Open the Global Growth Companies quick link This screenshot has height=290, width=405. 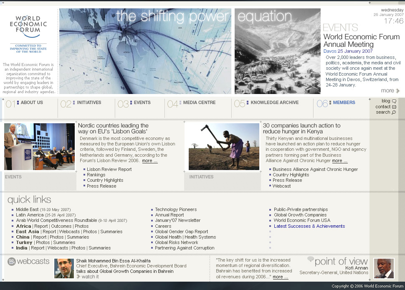point(300,215)
